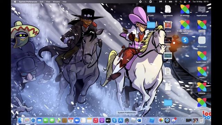
Task: Open the Mail app in Dock
Action: [x=40, y=120]
